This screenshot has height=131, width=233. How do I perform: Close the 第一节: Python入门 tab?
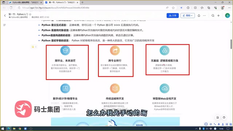pos(78,3)
